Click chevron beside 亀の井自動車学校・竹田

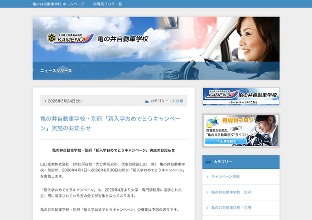tap(207, 208)
